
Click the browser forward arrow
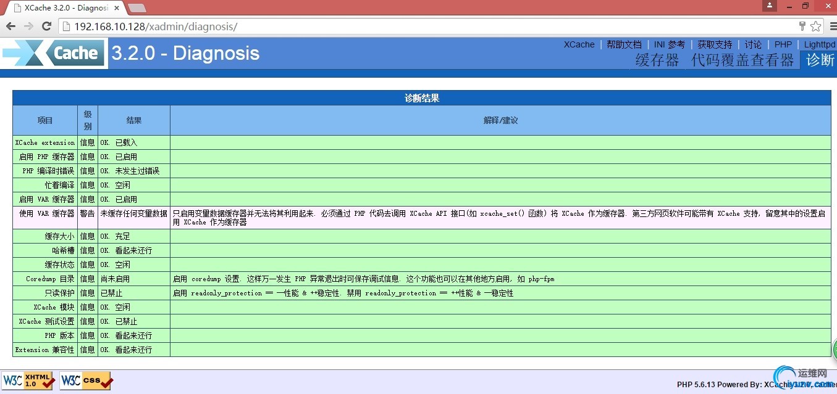pyautogui.click(x=28, y=27)
